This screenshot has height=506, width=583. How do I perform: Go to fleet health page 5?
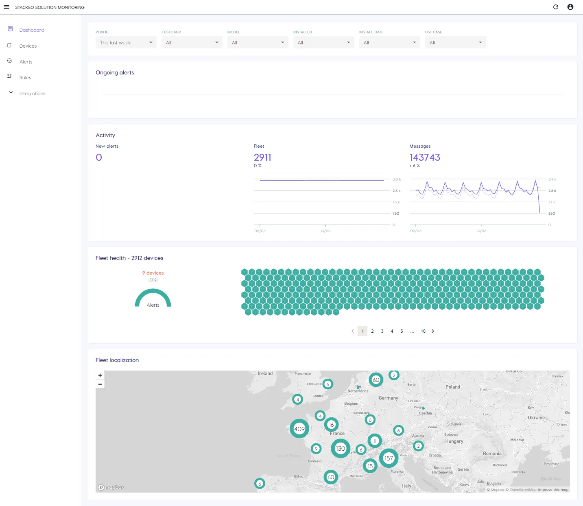(x=402, y=331)
